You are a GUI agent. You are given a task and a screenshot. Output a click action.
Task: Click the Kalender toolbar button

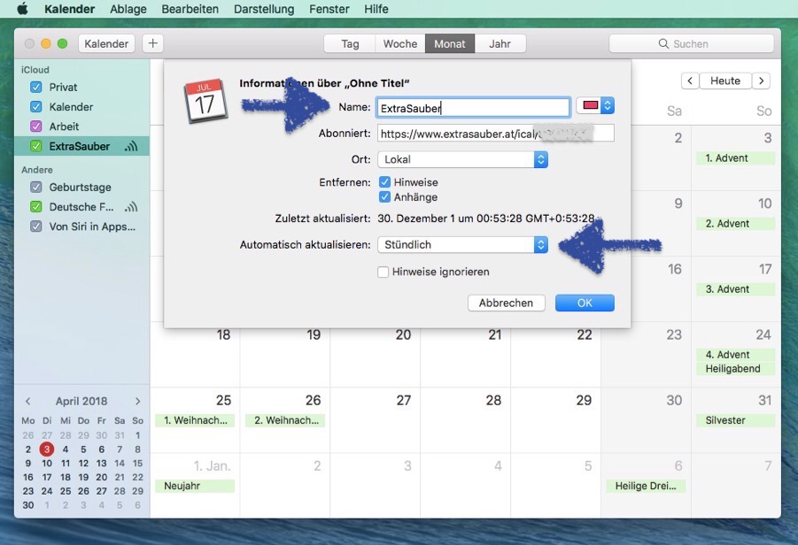coord(106,43)
